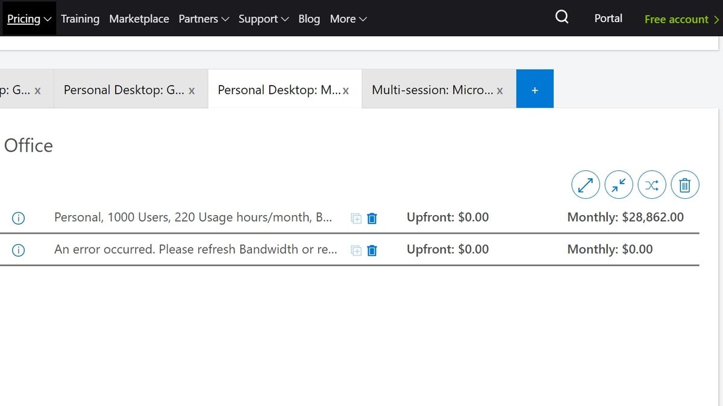Image resolution: width=723 pixels, height=406 pixels.
Task: Open the More dropdown menu
Action: pyautogui.click(x=348, y=19)
